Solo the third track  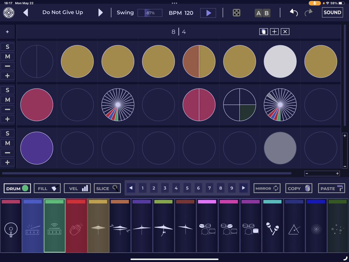pyautogui.click(x=7, y=133)
